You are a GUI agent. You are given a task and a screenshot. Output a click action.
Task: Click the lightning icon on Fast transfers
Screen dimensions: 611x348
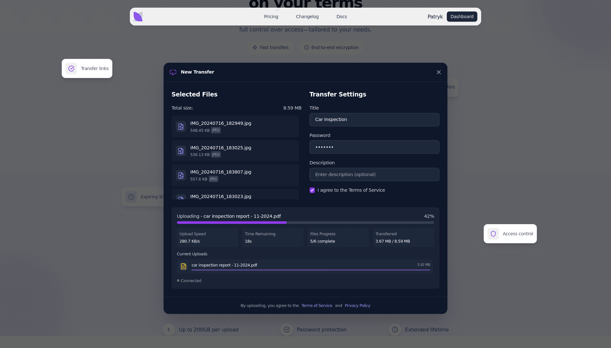tap(255, 47)
